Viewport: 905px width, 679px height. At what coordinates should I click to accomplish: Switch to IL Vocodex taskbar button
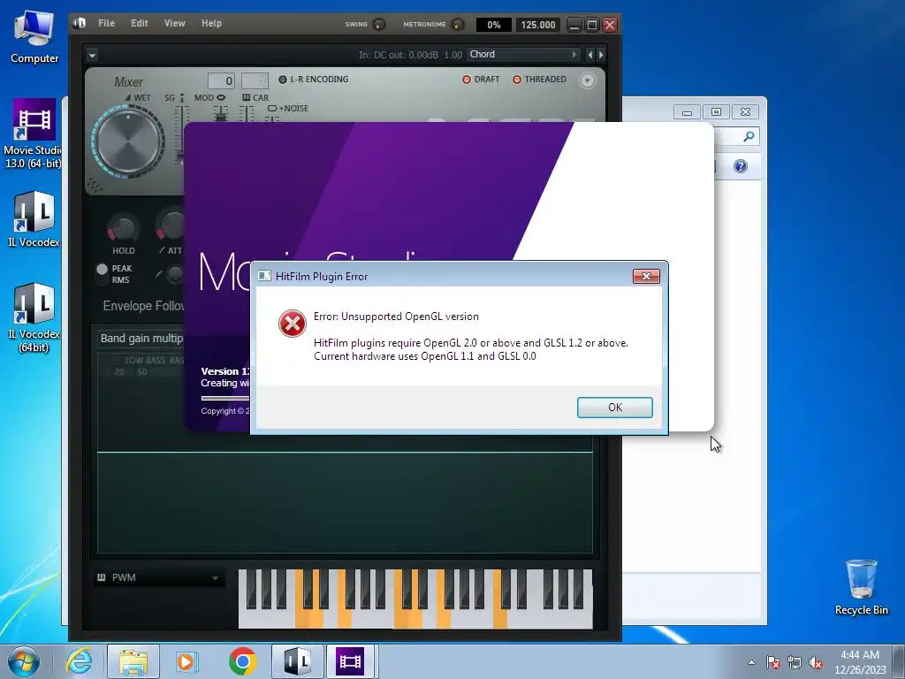coord(297,661)
